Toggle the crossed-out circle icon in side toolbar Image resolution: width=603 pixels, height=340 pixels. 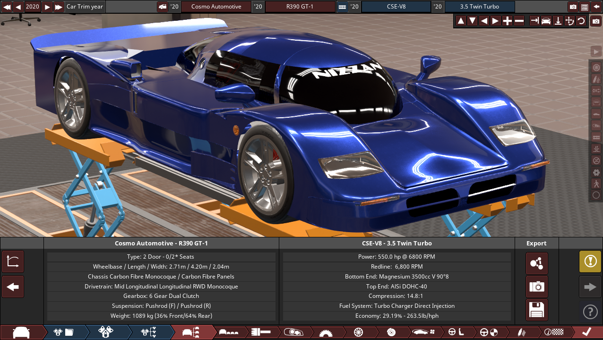coord(596,160)
